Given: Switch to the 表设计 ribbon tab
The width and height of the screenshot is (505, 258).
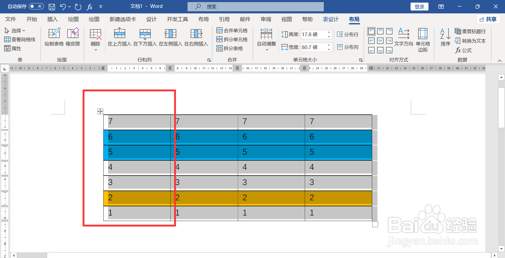Looking at the screenshot, I should [331, 19].
